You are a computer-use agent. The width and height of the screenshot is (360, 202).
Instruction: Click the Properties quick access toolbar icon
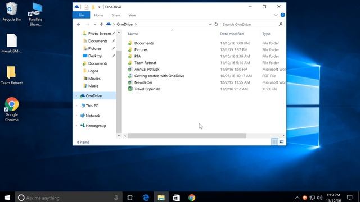(x=87, y=7)
